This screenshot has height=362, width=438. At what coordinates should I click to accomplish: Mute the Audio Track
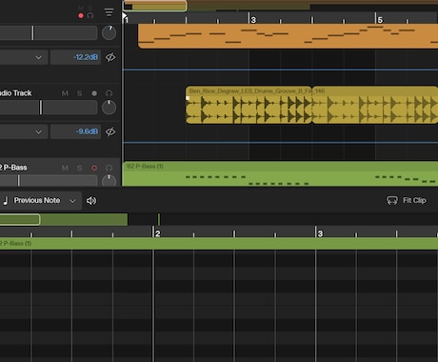coord(65,93)
